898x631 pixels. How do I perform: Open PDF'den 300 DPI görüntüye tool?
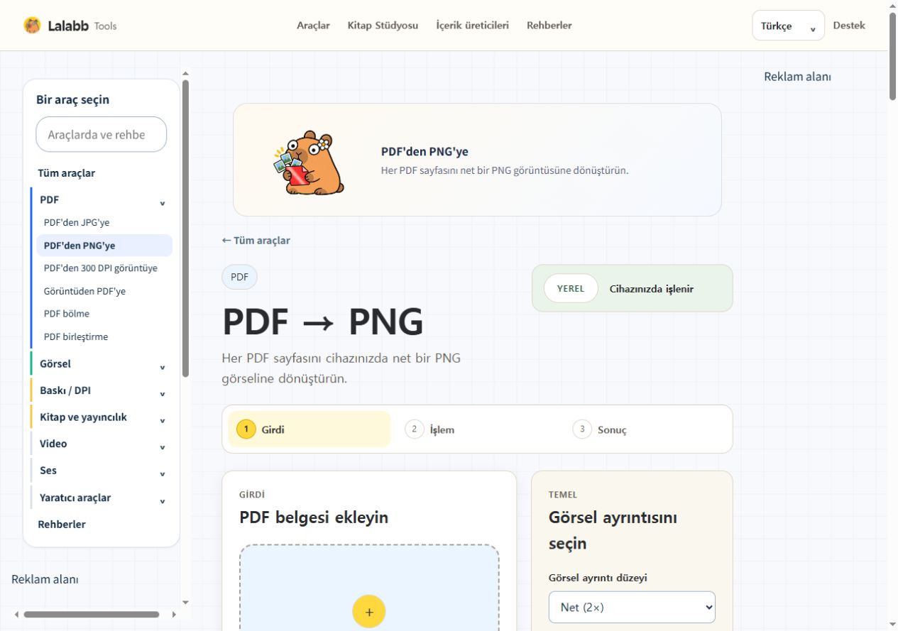pos(104,268)
